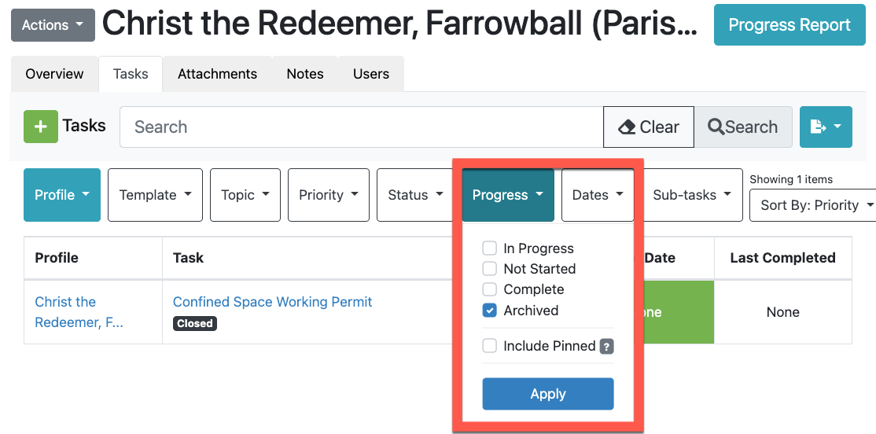Screen dimensions: 876x434
Task: Open the Confined Space Working Permit link
Action: (x=272, y=302)
